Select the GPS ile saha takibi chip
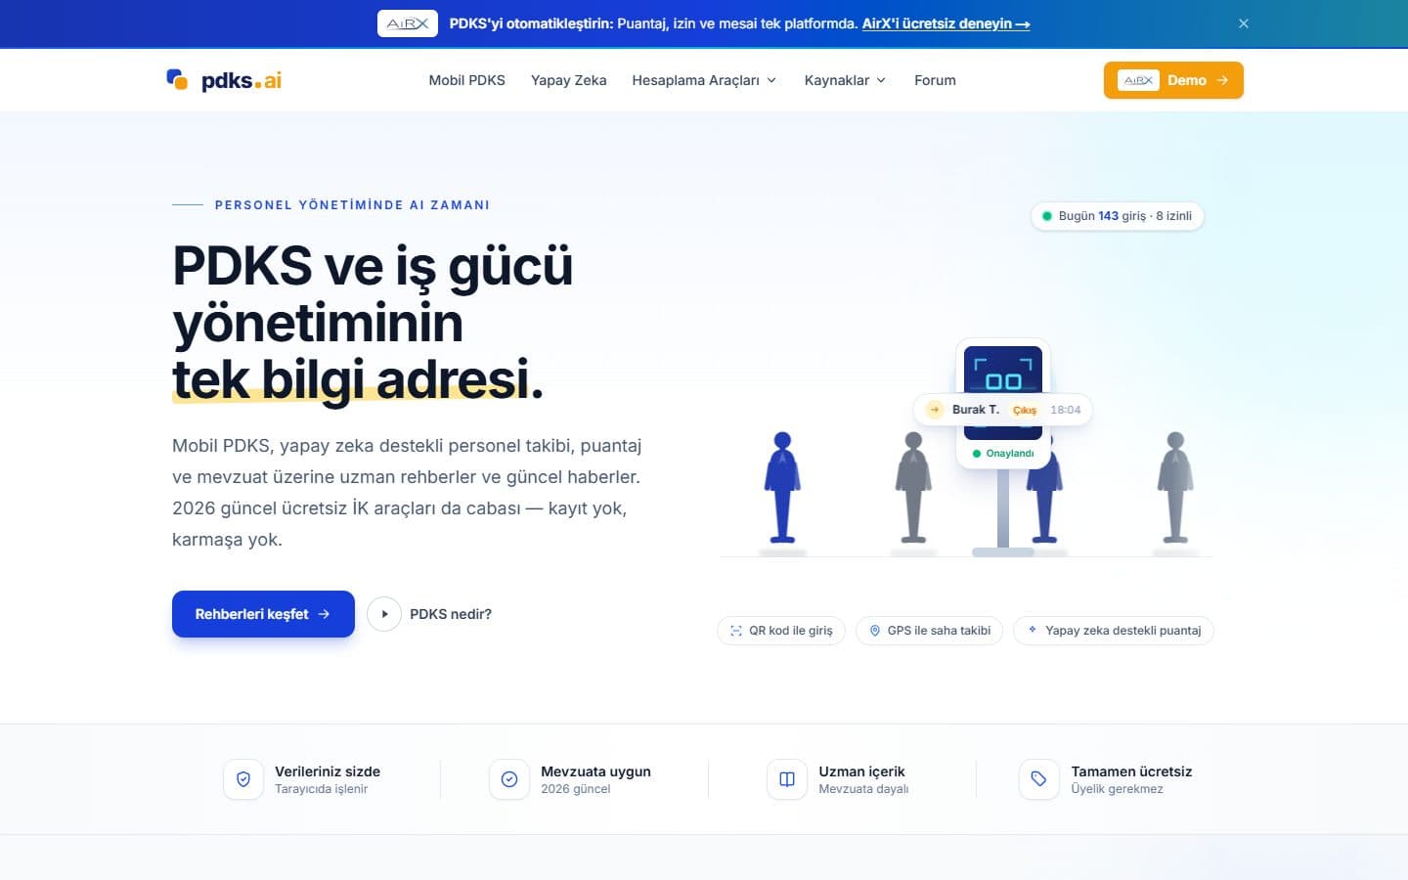 click(x=929, y=631)
